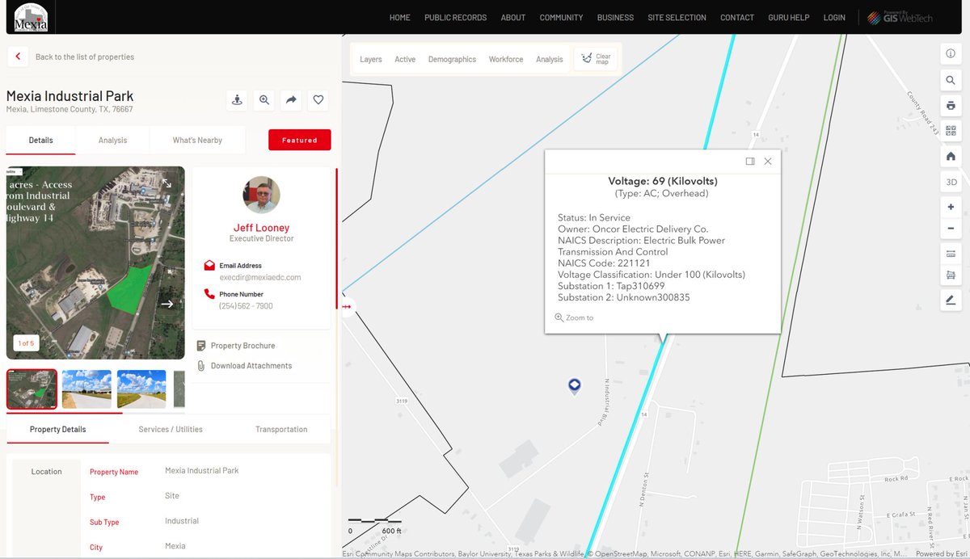This screenshot has height=559, width=970.
Task: Open the basemap gallery icon
Action: pyautogui.click(x=951, y=131)
